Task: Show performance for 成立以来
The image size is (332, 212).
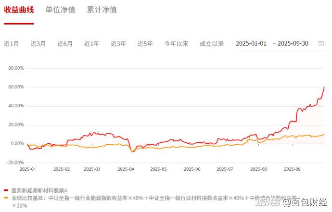Action: [212, 44]
